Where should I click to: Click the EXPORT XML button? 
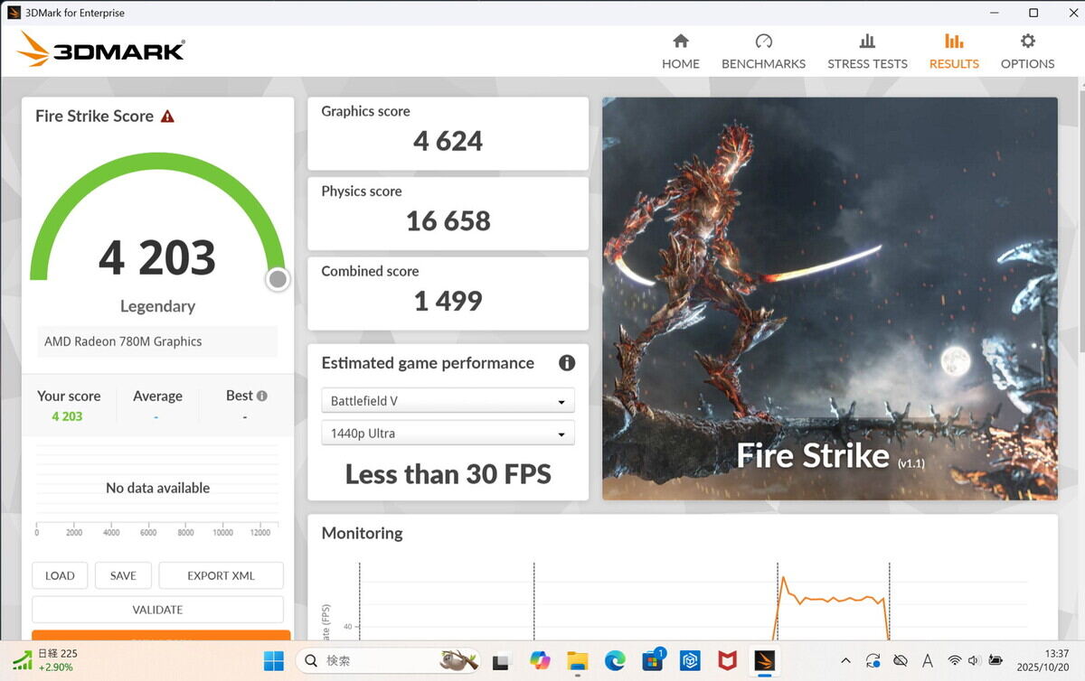click(221, 575)
